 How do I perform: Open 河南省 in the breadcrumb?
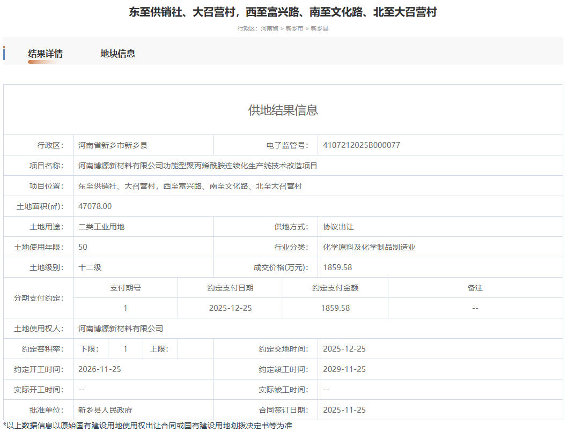269,28
